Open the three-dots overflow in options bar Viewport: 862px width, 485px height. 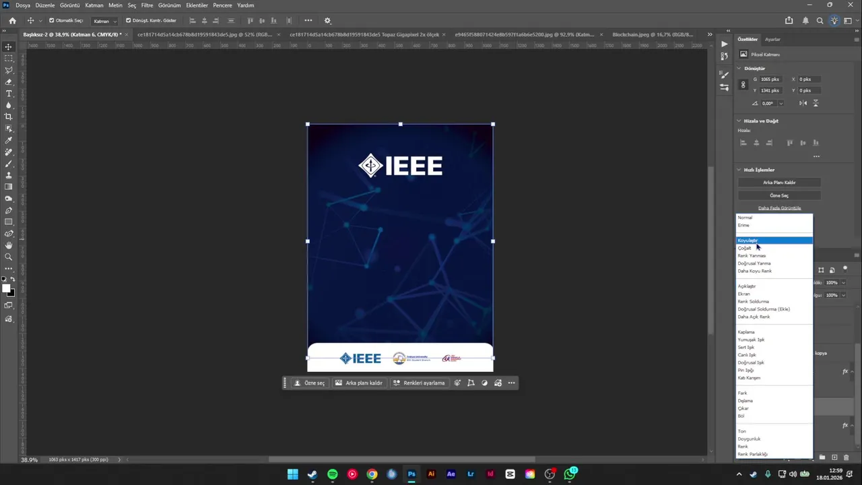pyautogui.click(x=308, y=21)
